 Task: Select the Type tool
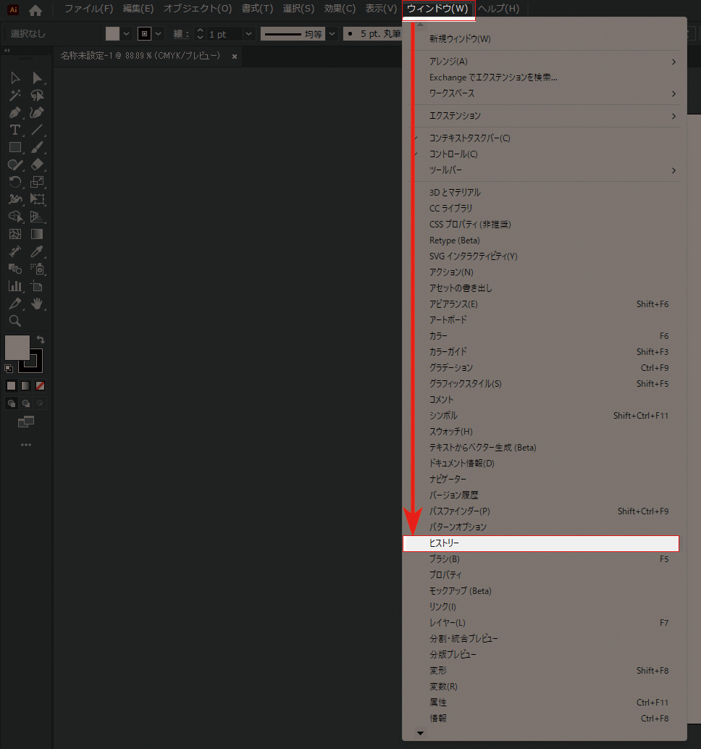[14, 130]
